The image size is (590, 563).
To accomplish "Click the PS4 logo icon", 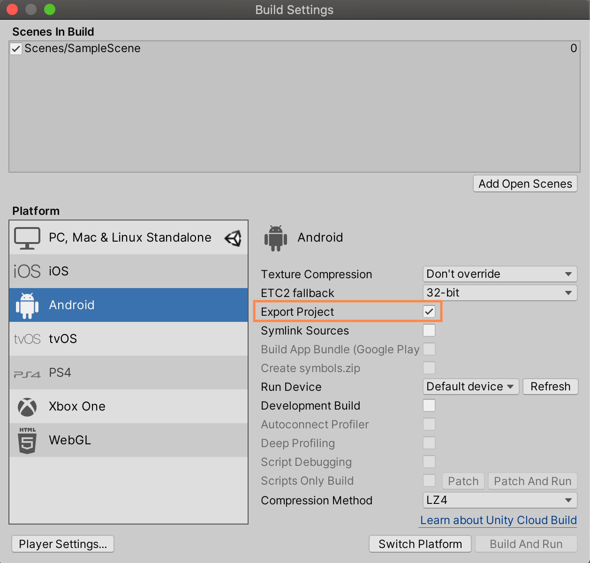I will [x=27, y=374].
